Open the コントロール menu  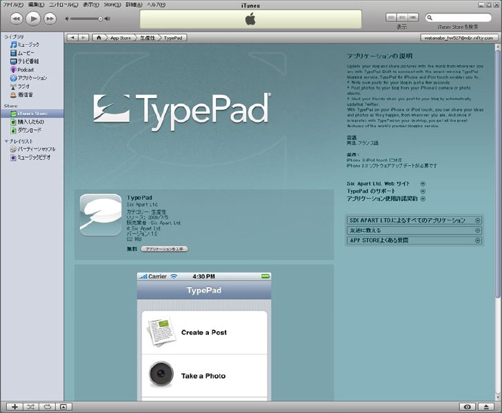click(63, 5)
